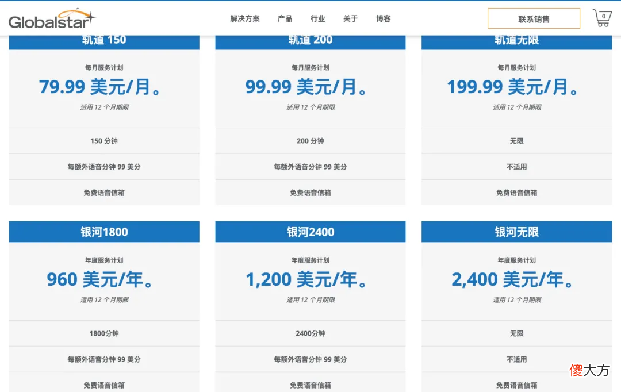
Task: Click 每额外语音分钟 99 美分 in 79.99 plan
Action: tap(104, 167)
